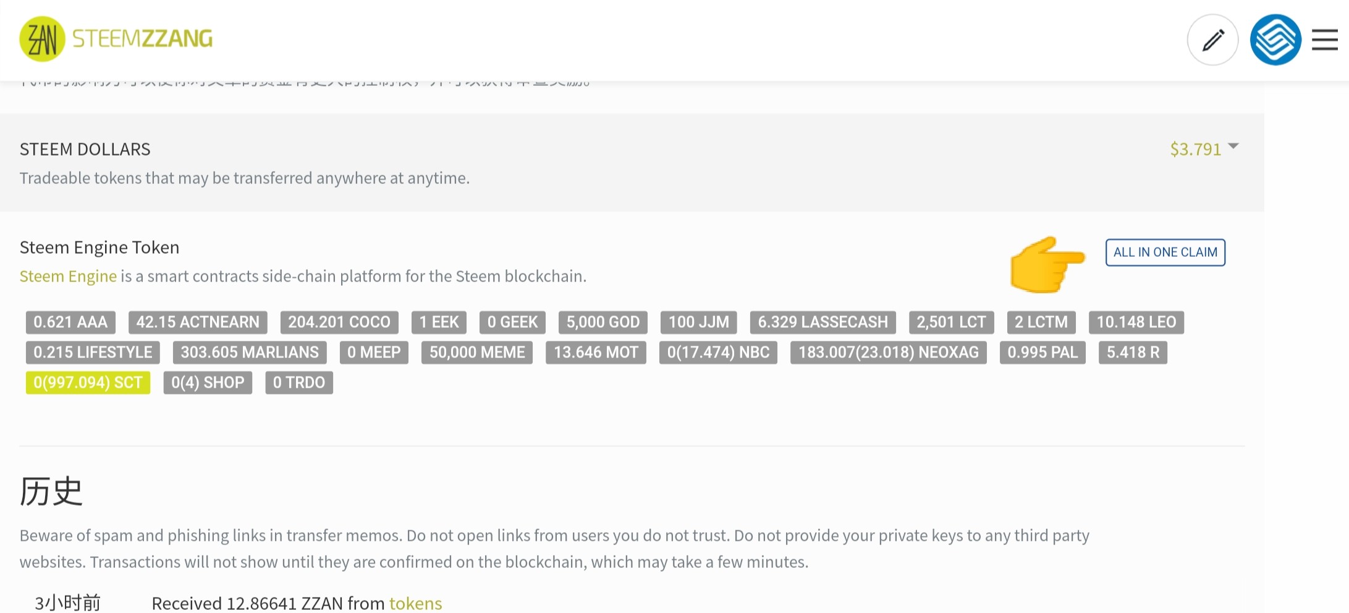Open the user profile avatar

point(1275,40)
